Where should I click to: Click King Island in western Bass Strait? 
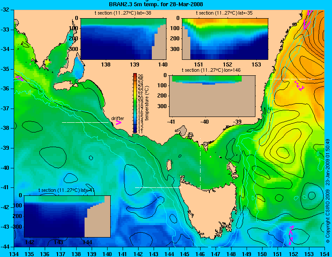coord(169,165)
